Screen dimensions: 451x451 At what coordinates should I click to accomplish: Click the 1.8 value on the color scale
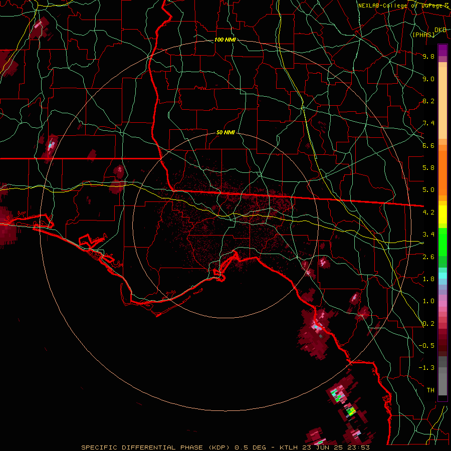coord(428,279)
